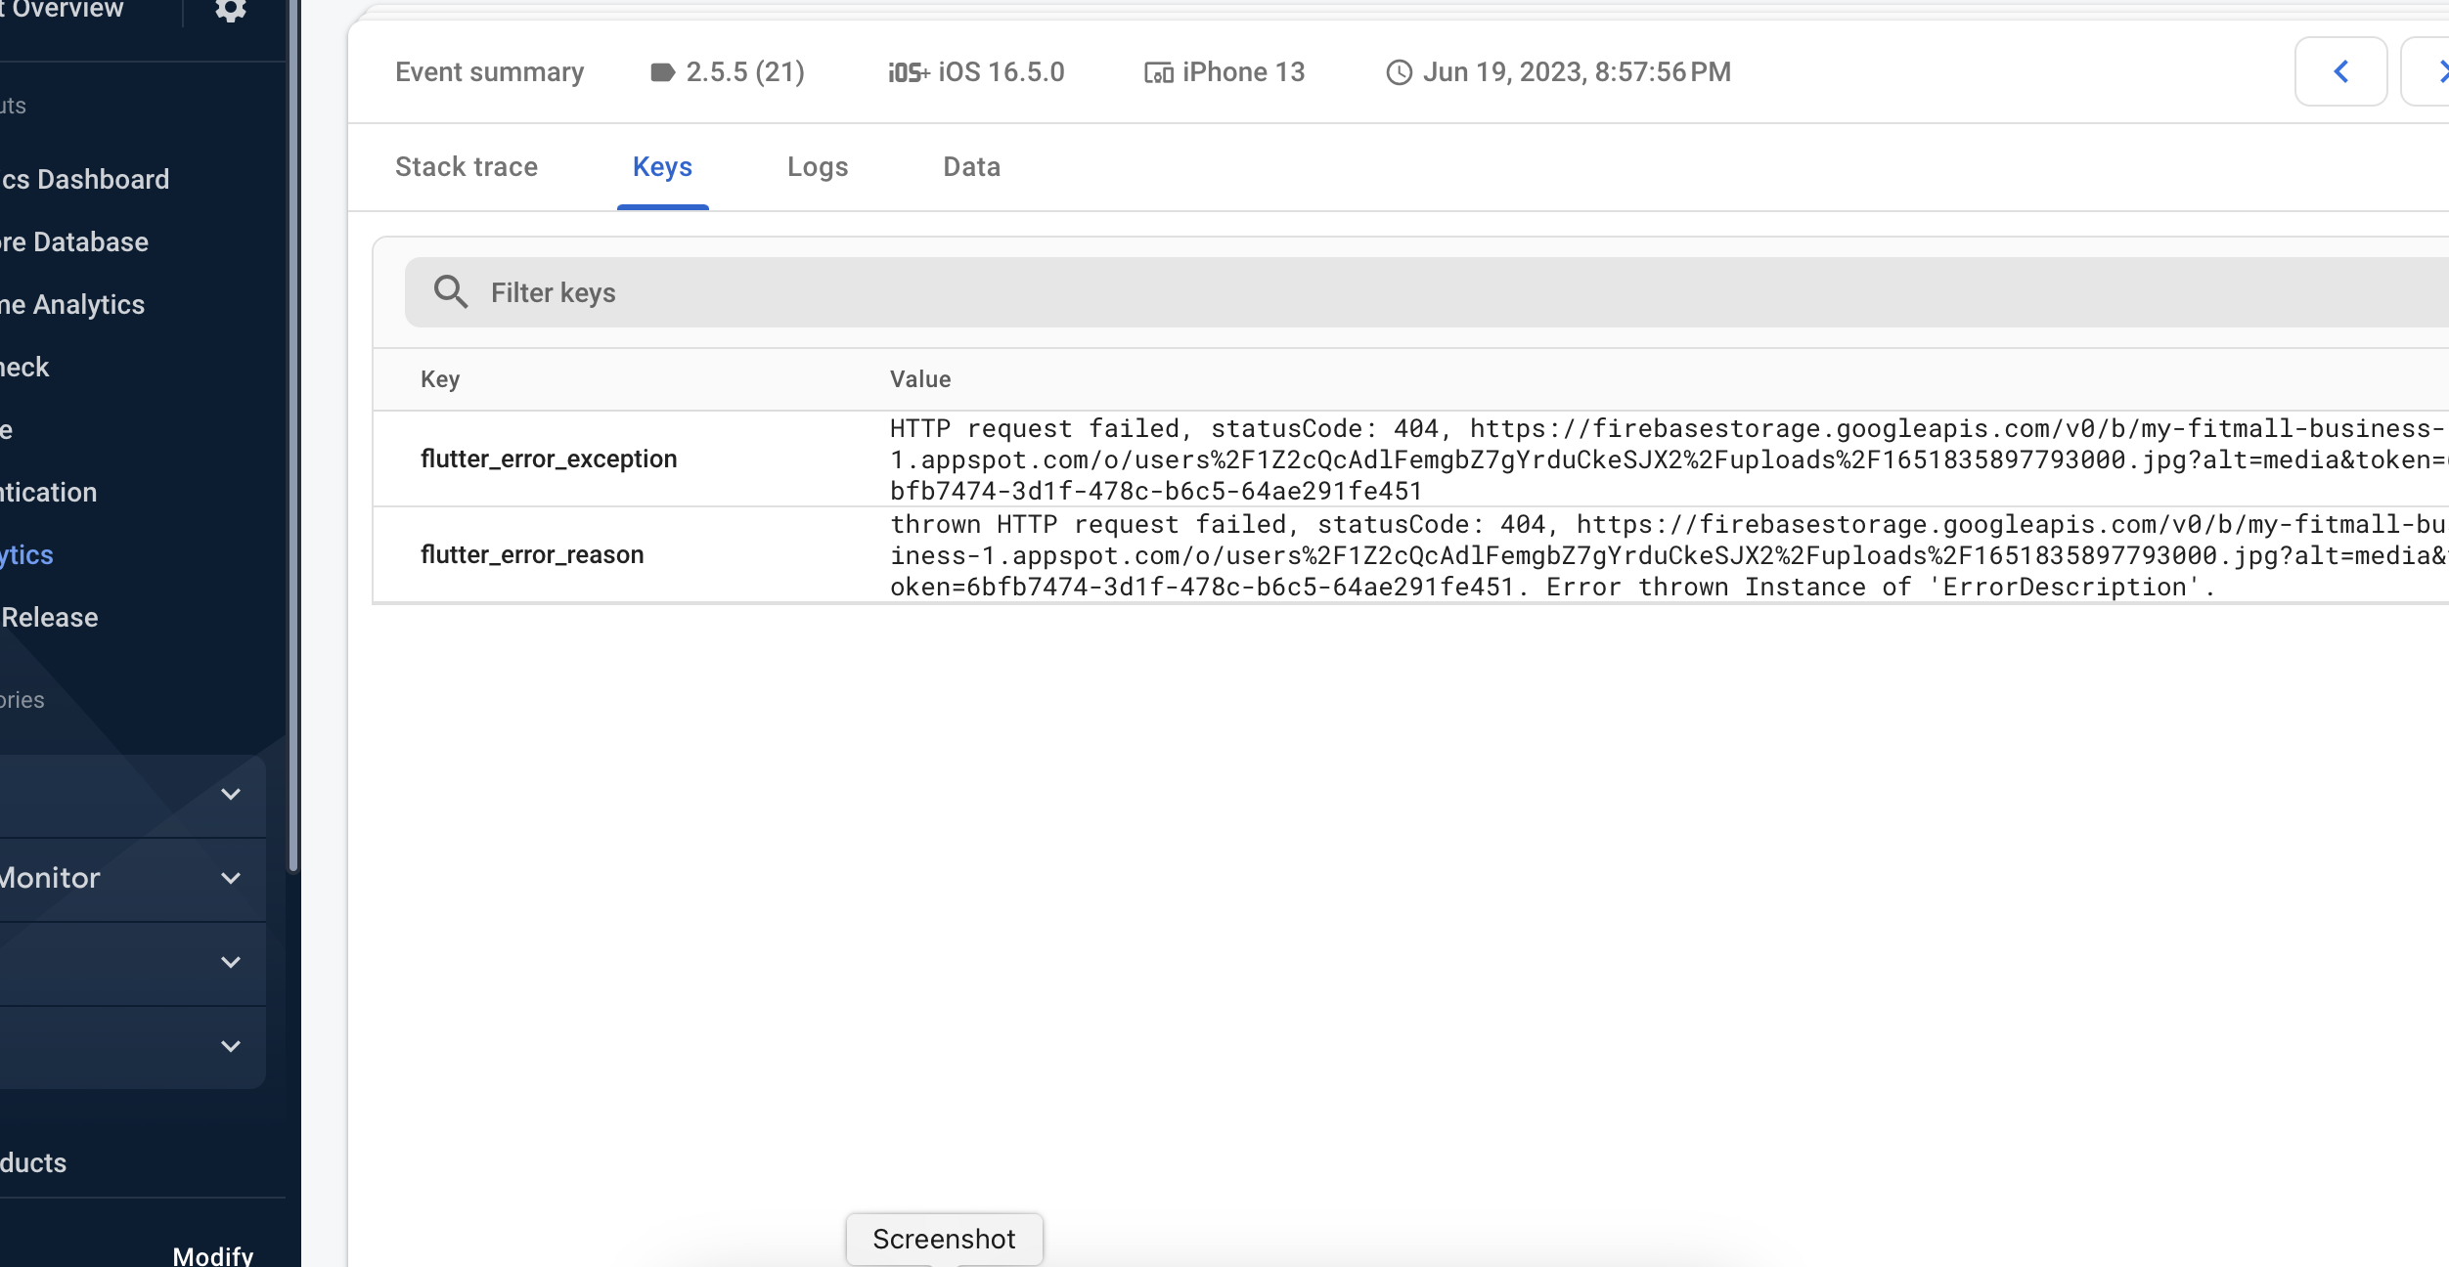Click the Screenshot button at the bottom
Image resolution: width=2449 pixels, height=1267 pixels.
point(943,1239)
